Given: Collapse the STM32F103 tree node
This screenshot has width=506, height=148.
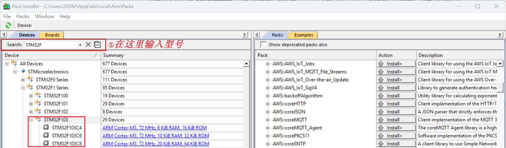Looking at the screenshot, I should point(31,120).
